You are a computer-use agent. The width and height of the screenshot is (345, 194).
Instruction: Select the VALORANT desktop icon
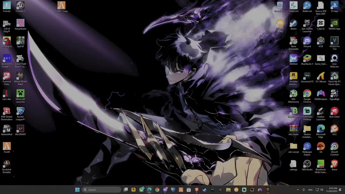pyautogui.click(x=20, y=130)
